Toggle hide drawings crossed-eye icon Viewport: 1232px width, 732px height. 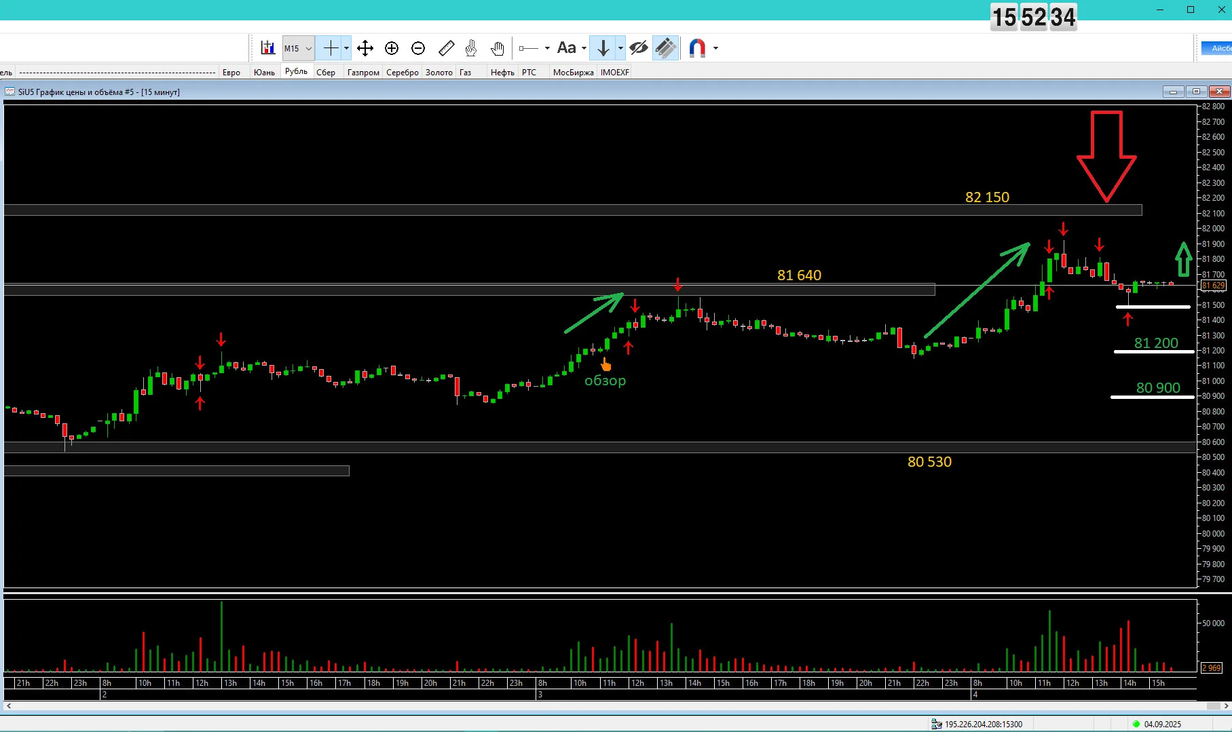point(638,48)
